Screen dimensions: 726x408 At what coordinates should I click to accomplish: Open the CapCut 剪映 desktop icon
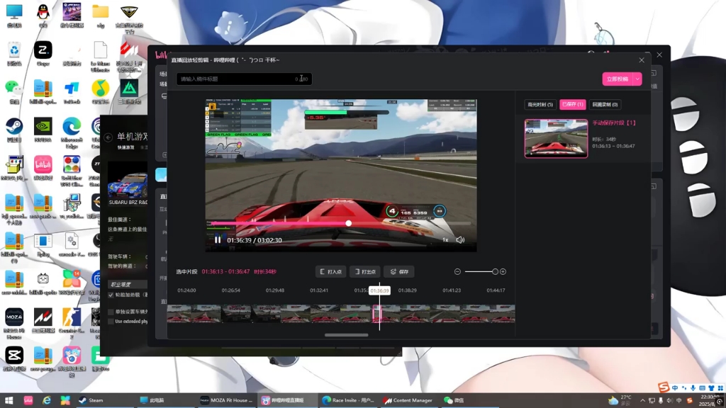(14, 359)
